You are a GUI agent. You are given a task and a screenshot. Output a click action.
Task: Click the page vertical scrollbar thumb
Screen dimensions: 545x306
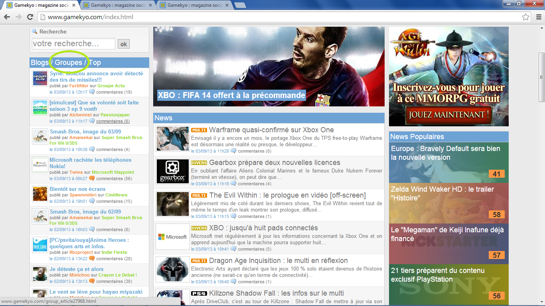[x=541, y=77]
